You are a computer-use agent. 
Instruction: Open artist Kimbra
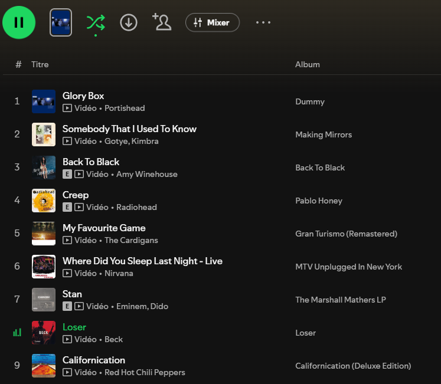pyautogui.click(x=145, y=141)
